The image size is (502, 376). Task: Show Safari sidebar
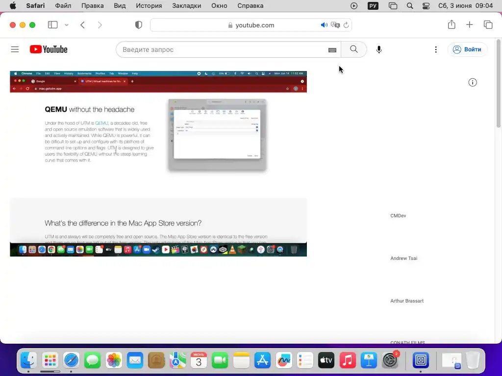(x=52, y=25)
